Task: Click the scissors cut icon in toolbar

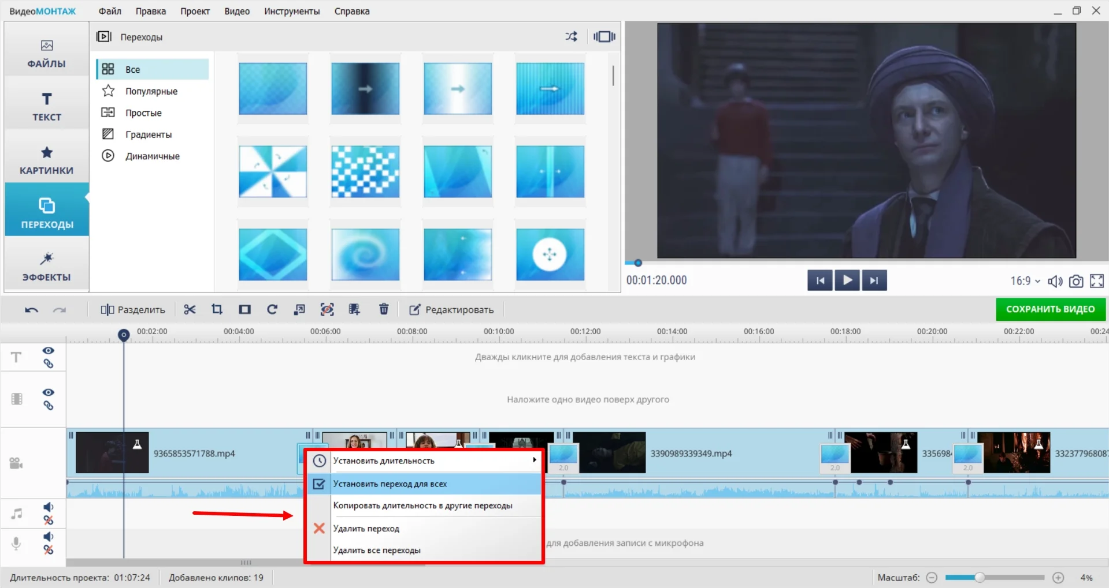Action: coord(190,310)
